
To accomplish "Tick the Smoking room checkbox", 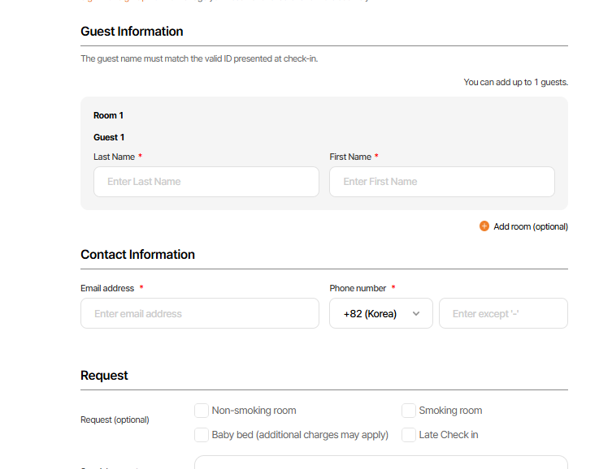I will coord(409,411).
